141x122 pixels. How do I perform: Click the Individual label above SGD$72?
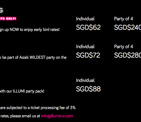point(85,47)
